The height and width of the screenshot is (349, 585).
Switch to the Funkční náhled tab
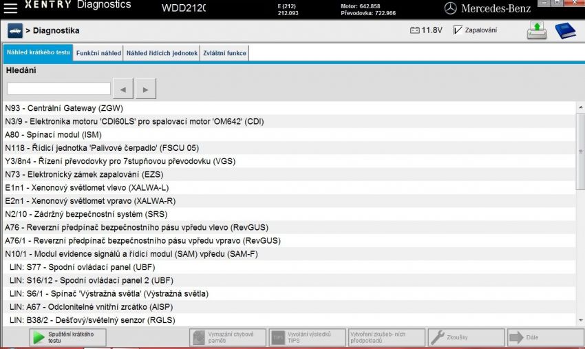click(x=98, y=53)
